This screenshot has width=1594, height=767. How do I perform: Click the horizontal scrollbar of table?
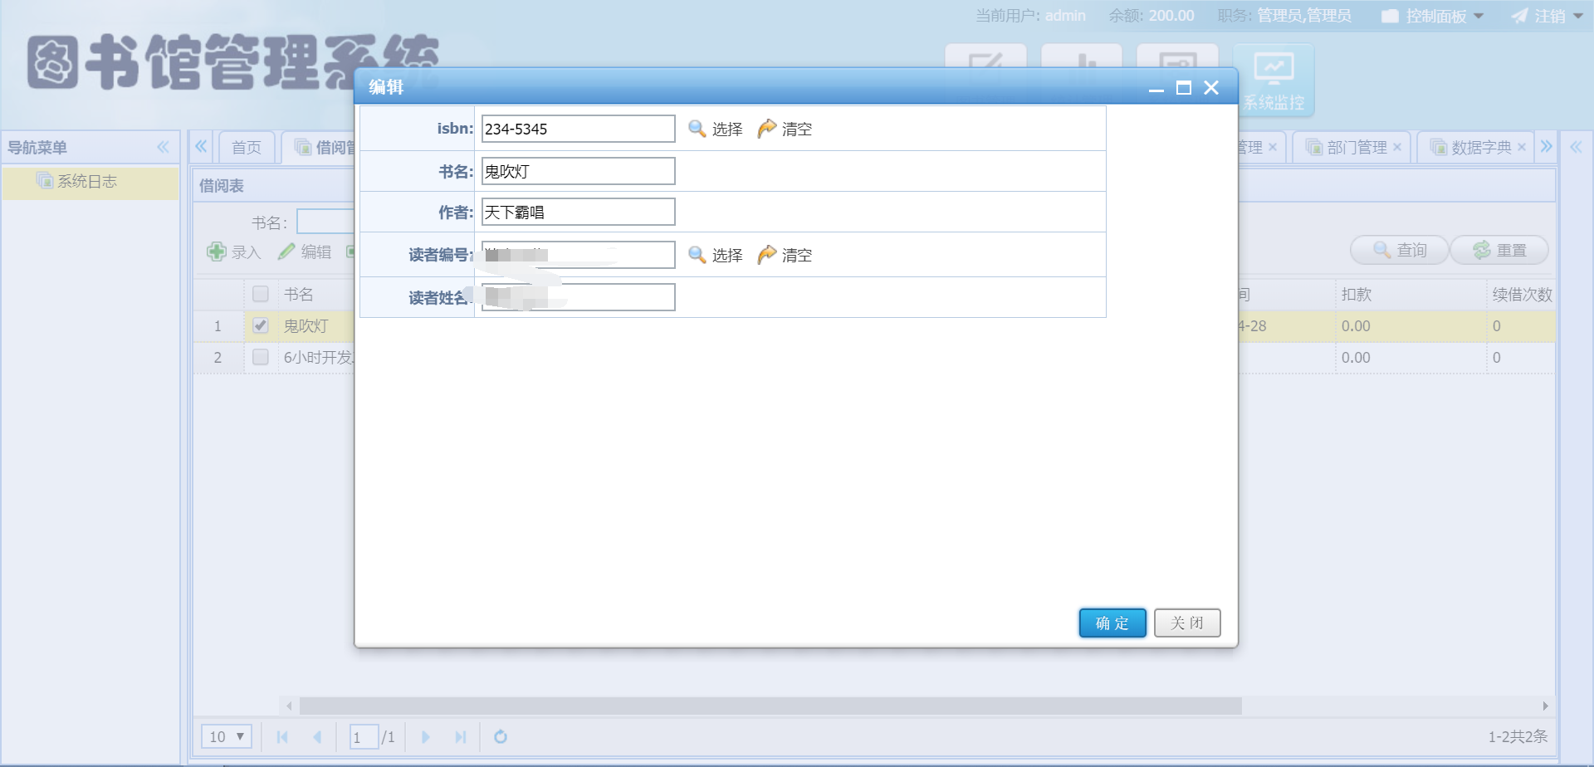(770, 706)
